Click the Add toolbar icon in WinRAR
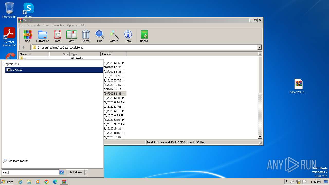Viewport: 329px width, 185px height. (x=28, y=36)
